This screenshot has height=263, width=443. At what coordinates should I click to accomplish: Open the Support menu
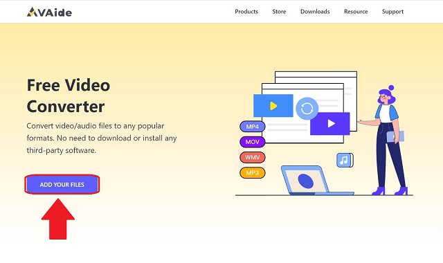(392, 12)
